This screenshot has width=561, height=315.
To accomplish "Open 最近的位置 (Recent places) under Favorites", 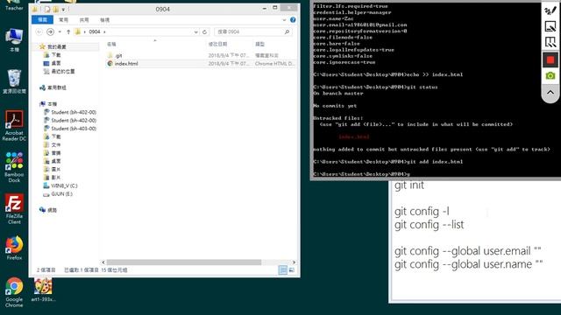I will click(63, 72).
